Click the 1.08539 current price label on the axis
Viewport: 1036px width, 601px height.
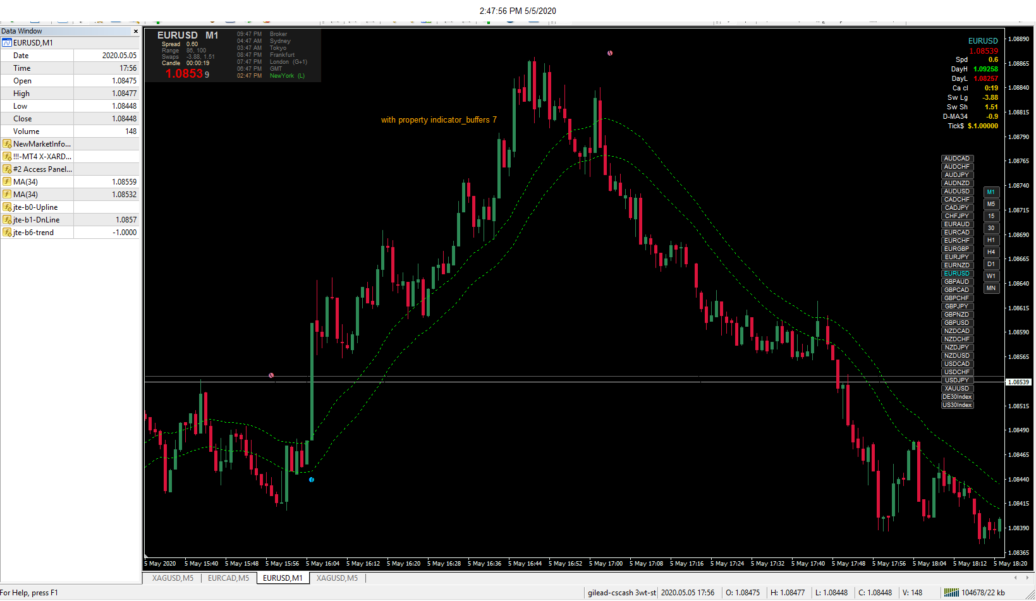coord(1018,382)
